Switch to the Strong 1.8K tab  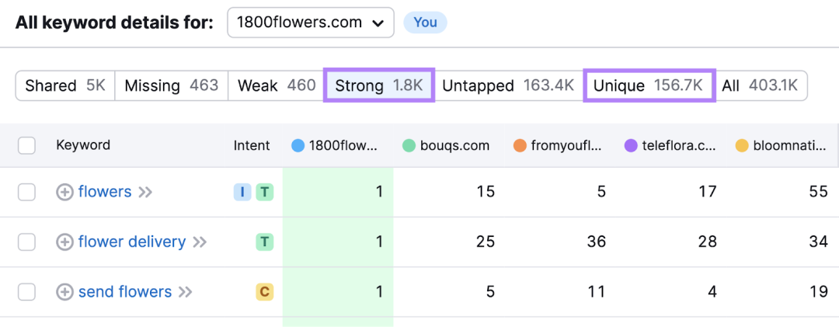click(x=379, y=85)
